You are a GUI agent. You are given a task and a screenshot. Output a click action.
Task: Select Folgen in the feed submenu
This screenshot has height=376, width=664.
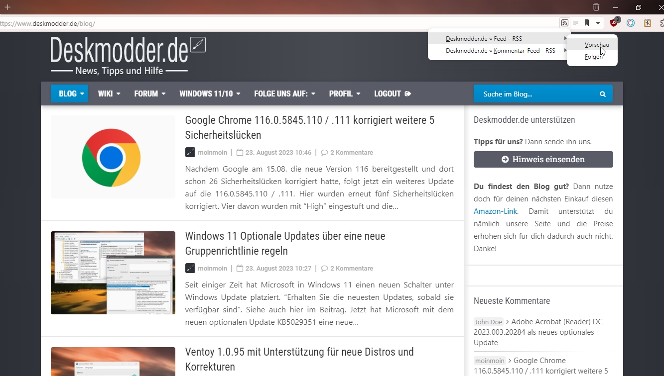coord(592,57)
